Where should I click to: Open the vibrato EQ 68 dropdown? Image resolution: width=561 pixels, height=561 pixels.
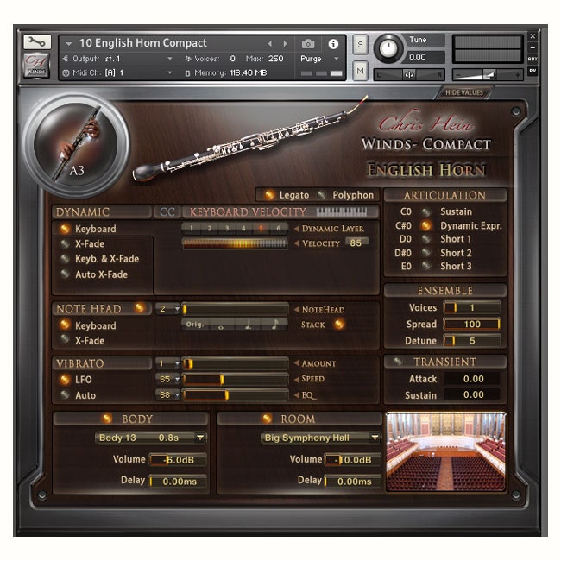pyautogui.click(x=167, y=395)
